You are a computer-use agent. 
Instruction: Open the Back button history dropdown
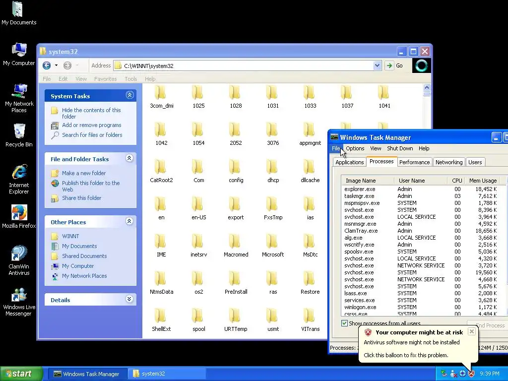click(57, 66)
